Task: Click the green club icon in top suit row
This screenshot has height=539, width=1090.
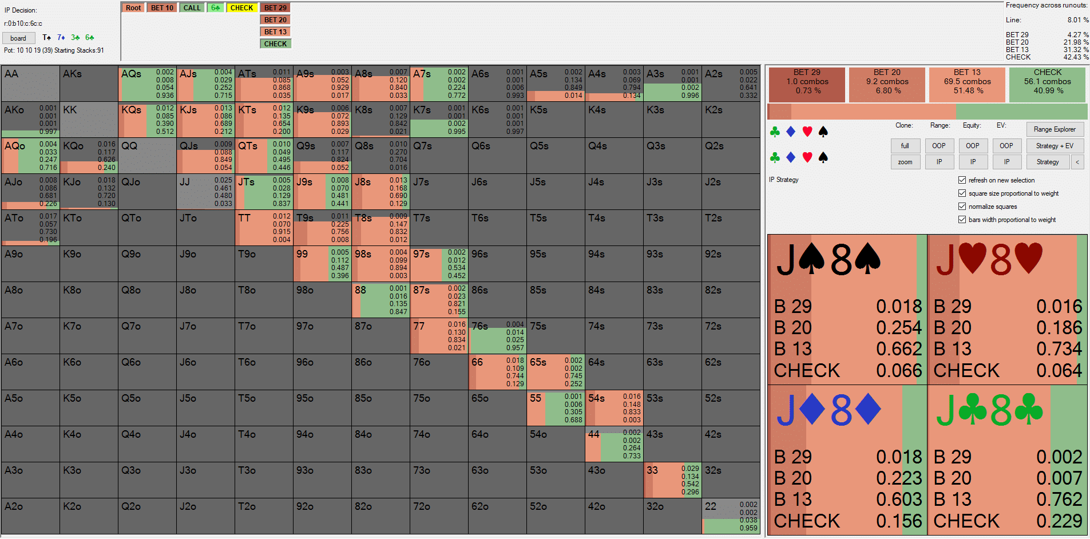Action: (775, 132)
